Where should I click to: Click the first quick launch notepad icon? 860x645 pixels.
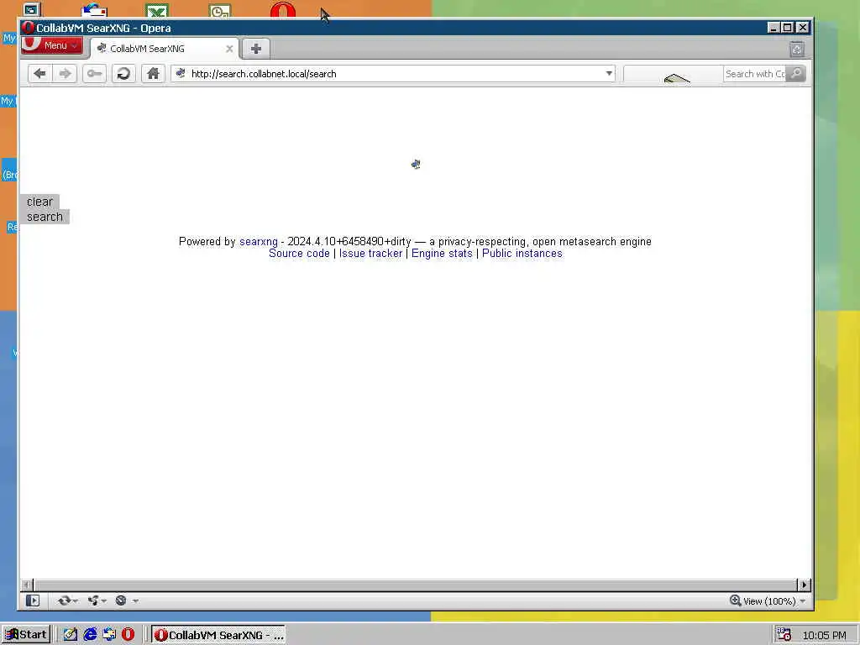coord(71,635)
